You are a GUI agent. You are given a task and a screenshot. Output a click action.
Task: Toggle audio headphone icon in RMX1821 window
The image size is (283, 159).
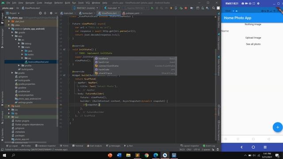(250, 4)
